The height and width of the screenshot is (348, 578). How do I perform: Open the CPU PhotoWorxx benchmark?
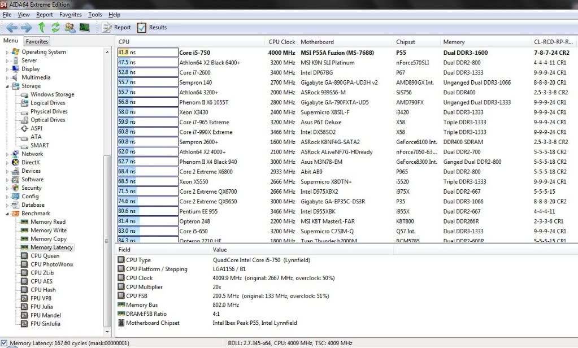pyautogui.click(x=52, y=264)
